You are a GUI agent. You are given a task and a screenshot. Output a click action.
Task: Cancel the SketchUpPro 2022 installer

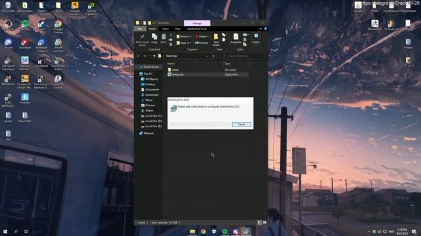tap(241, 125)
